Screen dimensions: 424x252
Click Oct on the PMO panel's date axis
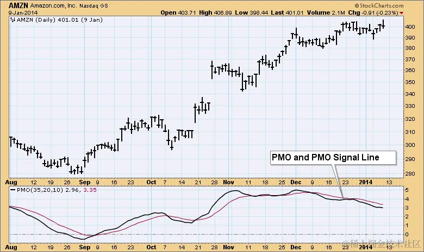point(151,247)
